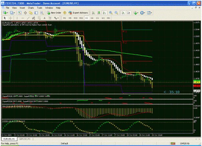202x146 pixels.
Task: Open the Window menu
Action: [49, 8]
